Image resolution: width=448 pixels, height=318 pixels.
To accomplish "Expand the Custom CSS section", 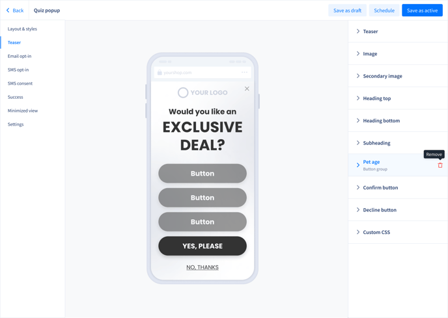I will (398, 232).
